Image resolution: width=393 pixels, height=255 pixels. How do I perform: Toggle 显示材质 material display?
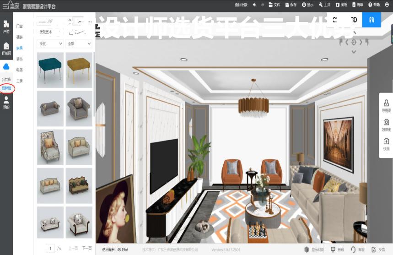[x=314, y=250]
